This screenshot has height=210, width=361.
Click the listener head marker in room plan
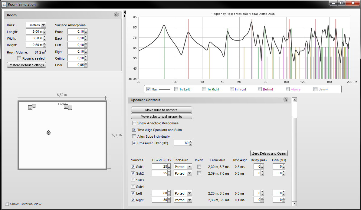coord(48,133)
